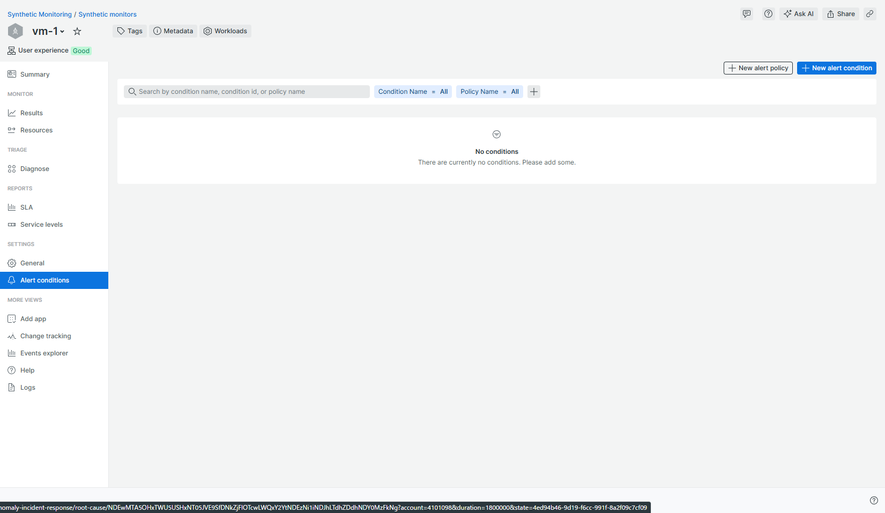Open the Diagnose page
Image resolution: width=885 pixels, height=513 pixels.
(x=54, y=169)
